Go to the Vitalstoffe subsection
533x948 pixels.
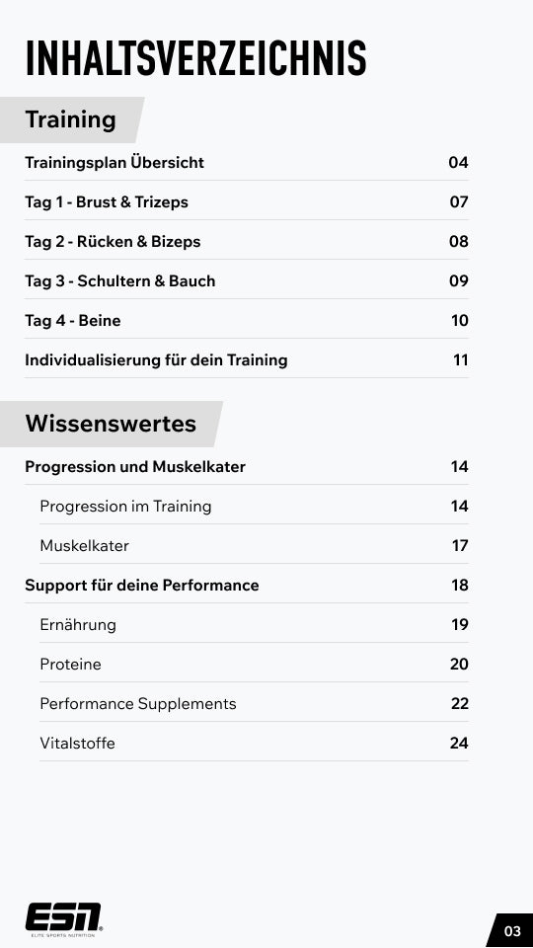coord(254,743)
